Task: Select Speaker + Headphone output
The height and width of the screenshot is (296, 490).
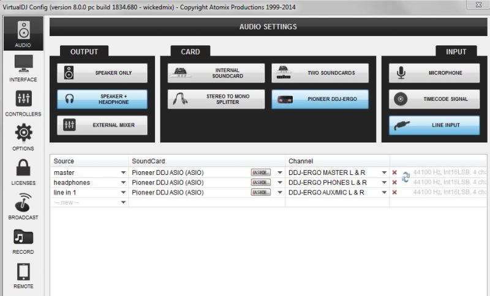Action: (102, 99)
